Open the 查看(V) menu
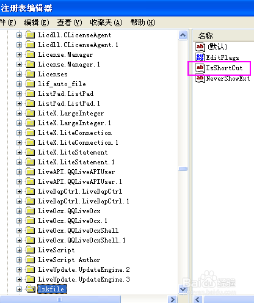The image size is (254, 303). coord(70,23)
